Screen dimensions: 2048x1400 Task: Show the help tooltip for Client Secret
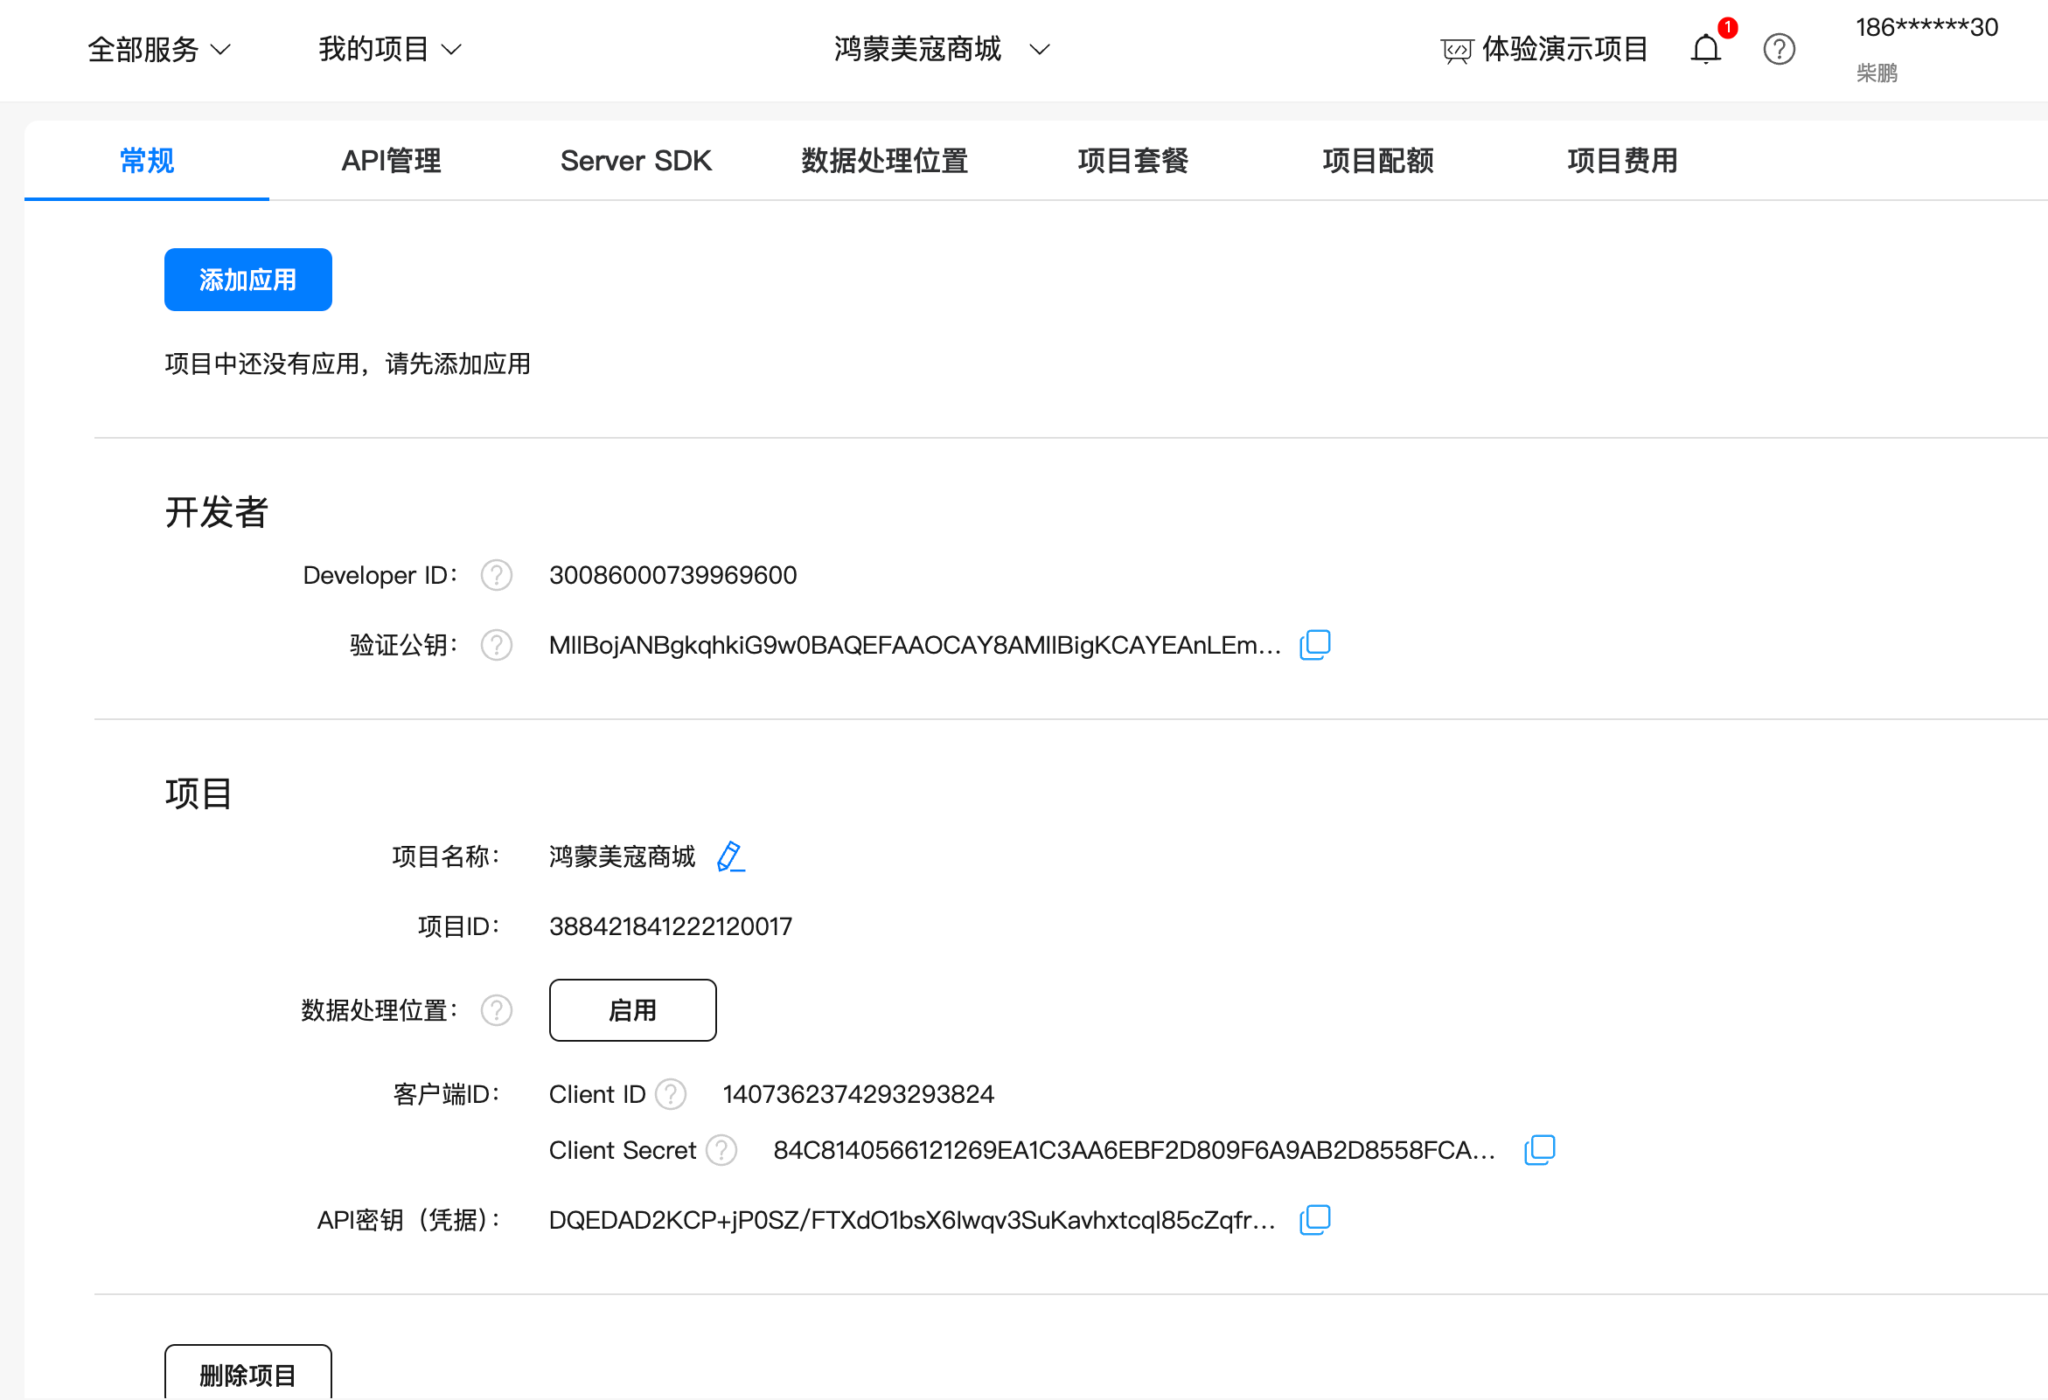(x=721, y=1151)
